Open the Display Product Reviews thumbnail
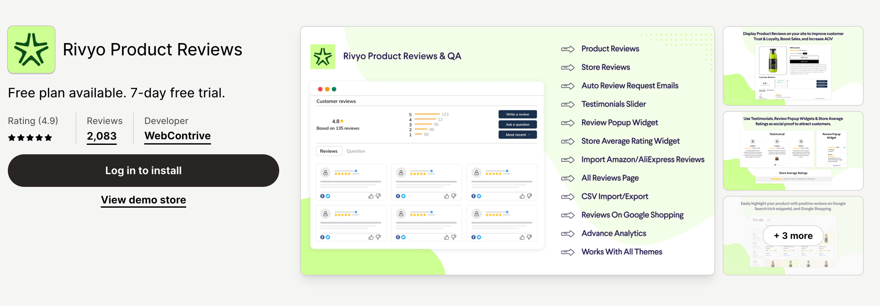 [793, 66]
